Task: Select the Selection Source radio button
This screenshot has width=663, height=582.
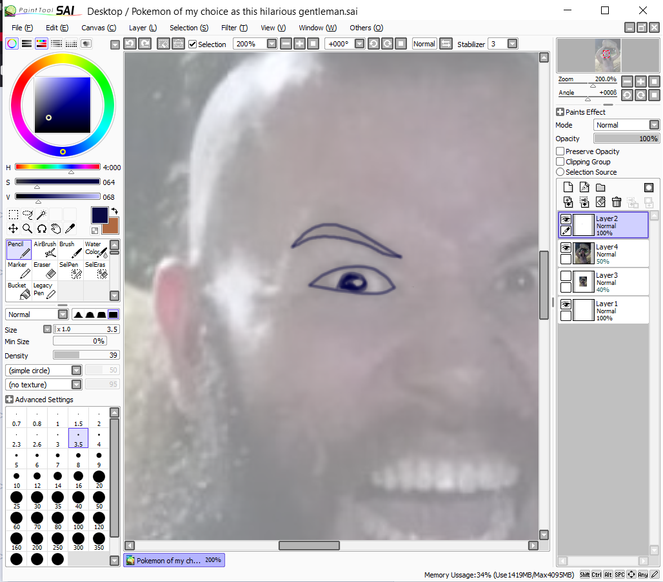Action: [560, 172]
